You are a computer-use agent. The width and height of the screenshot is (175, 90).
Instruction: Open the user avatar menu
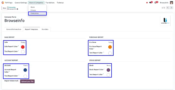(171, 2)
